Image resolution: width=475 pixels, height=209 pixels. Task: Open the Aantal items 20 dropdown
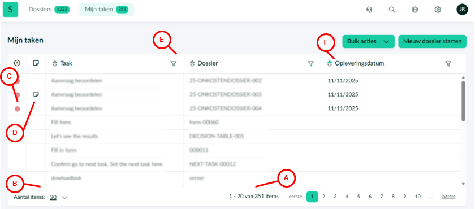point(59,197)
